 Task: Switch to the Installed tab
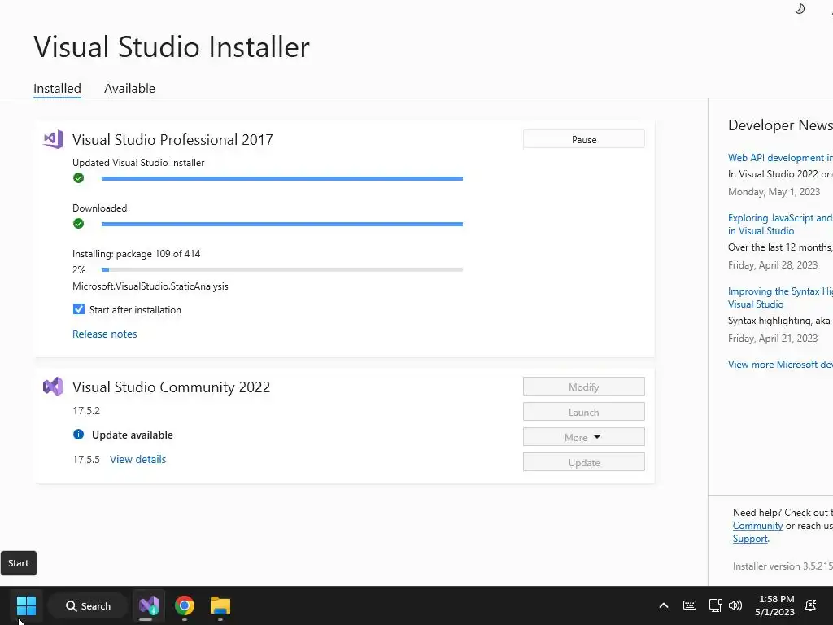pos(58,88)
